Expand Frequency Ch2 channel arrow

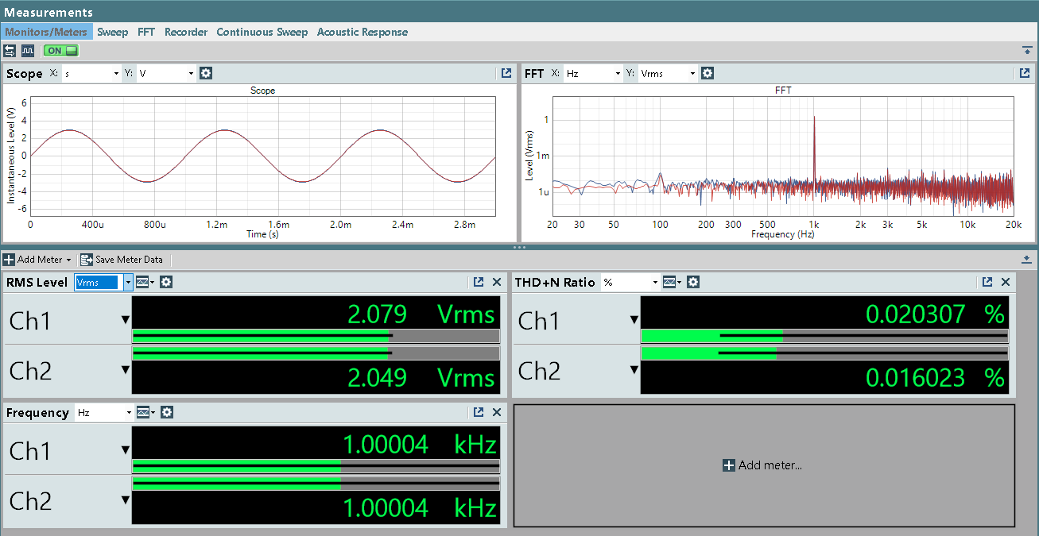tap(125, 500)
